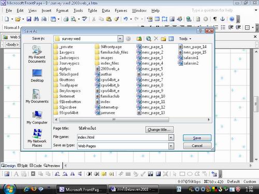Select the new_page_10 file
The width and height of the screenshot is (259, 194).
tap(151, 96)
